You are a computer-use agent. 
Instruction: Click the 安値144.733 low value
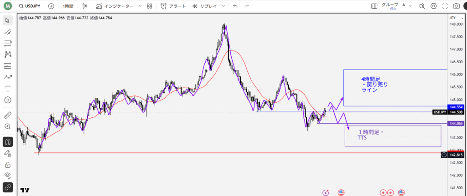pos(78,18)
